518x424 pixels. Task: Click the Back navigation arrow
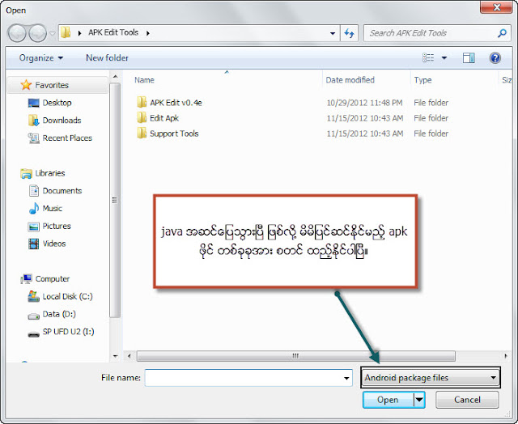click(x=16, y=33)
